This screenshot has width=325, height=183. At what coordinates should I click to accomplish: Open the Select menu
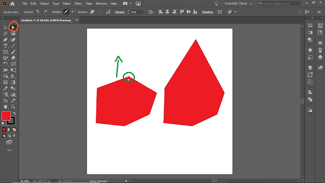pyautogui.click(x=67, y=4)
